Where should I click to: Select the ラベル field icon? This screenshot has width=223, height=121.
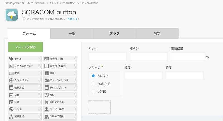(11, 59)
